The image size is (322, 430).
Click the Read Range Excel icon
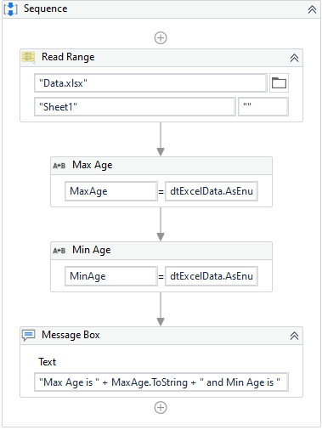coord(28,58)
